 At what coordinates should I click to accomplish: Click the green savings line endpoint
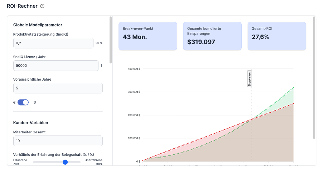point(294,87)
